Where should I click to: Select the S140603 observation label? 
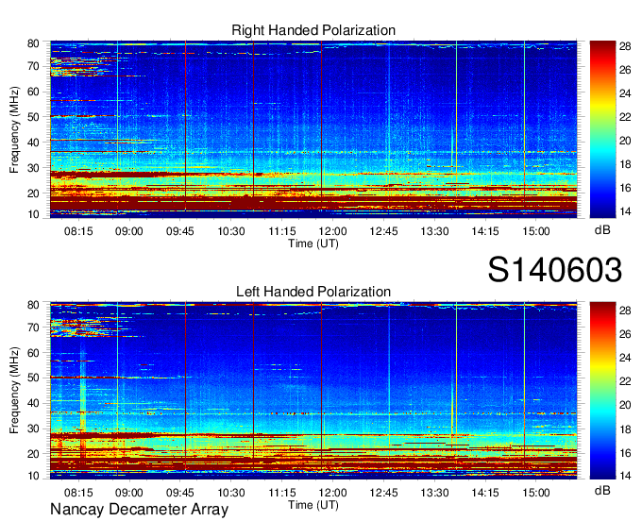[x=555, y=270]
